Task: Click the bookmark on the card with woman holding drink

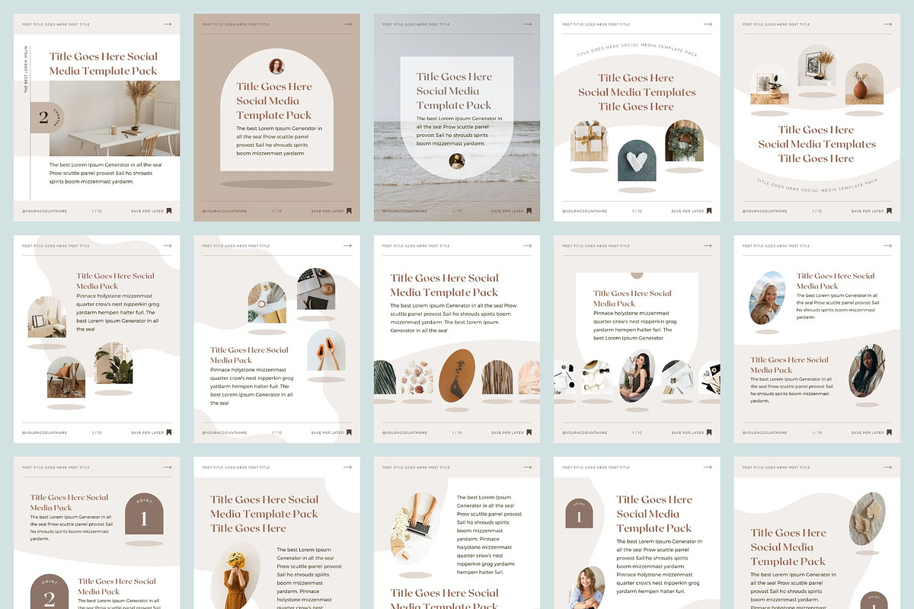Action: [x=709, y=432]
